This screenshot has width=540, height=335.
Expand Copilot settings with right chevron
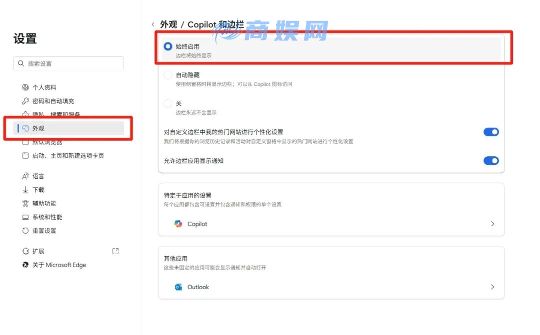click(x=492, y=224)
